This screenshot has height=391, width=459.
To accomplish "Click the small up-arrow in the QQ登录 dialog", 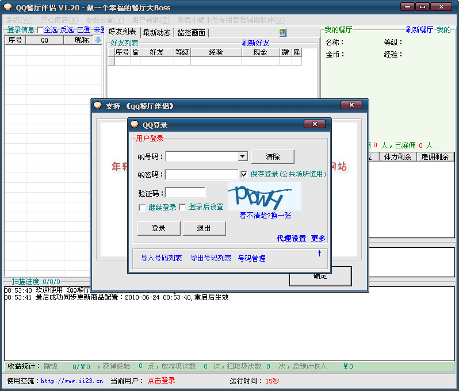I will 319,253.
